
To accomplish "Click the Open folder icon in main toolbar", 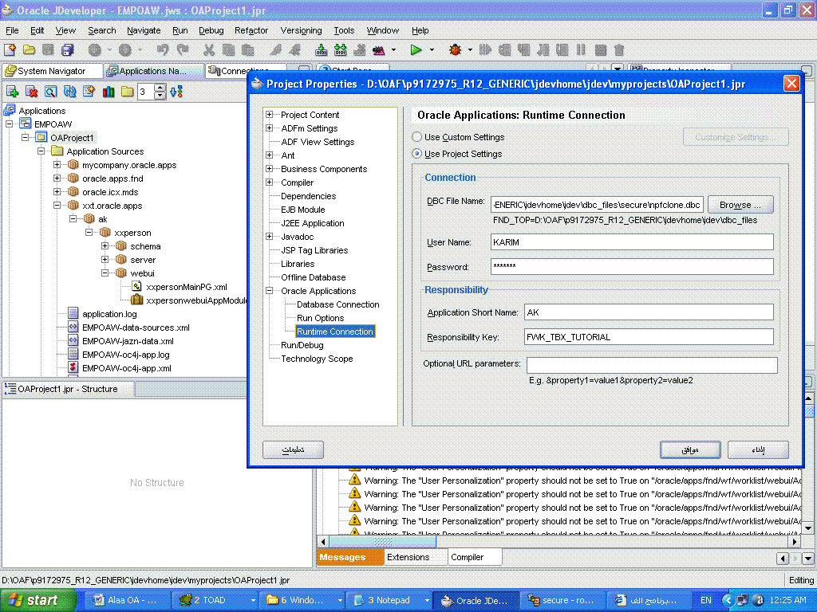I will pos(30,50).
